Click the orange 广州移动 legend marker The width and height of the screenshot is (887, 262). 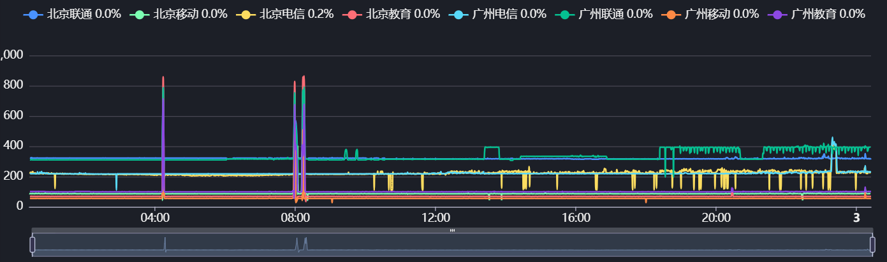click(672, 14)
